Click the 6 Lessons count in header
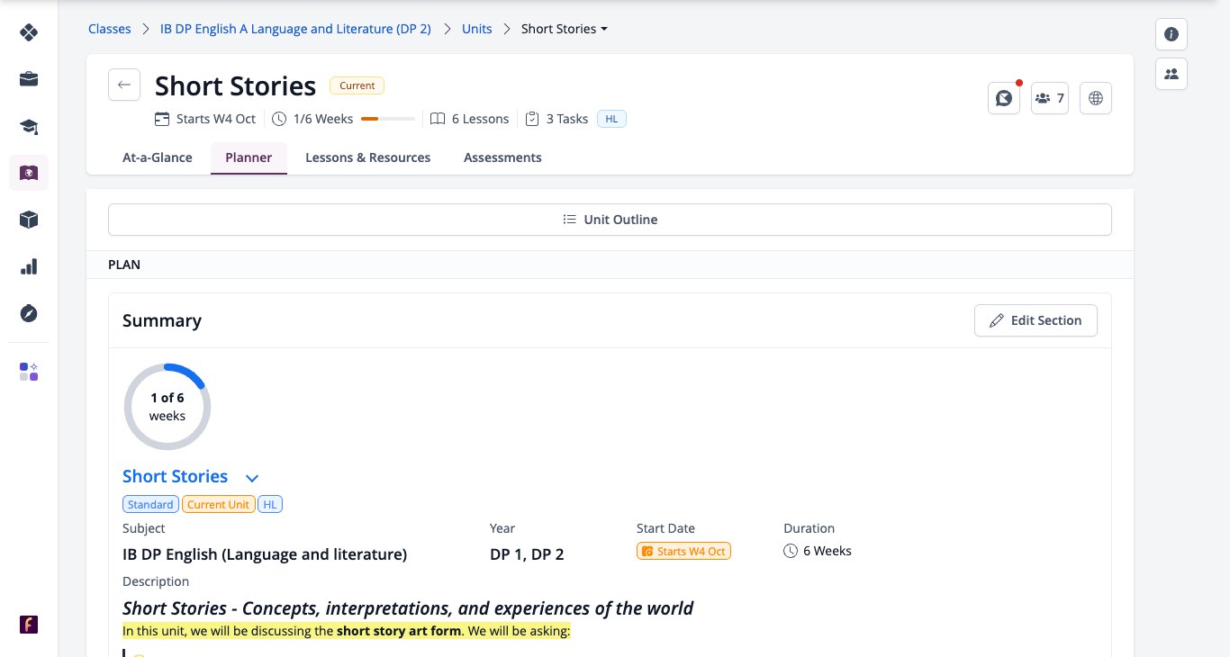The height and width of the screenshot is (657, 1230). pyautogui.click(x=469, y=119)
